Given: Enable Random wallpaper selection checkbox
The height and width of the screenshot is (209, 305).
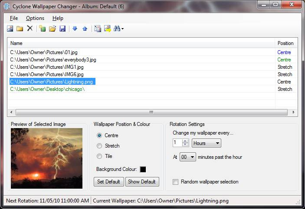Looking at the screenshot, I should (175, 182).
